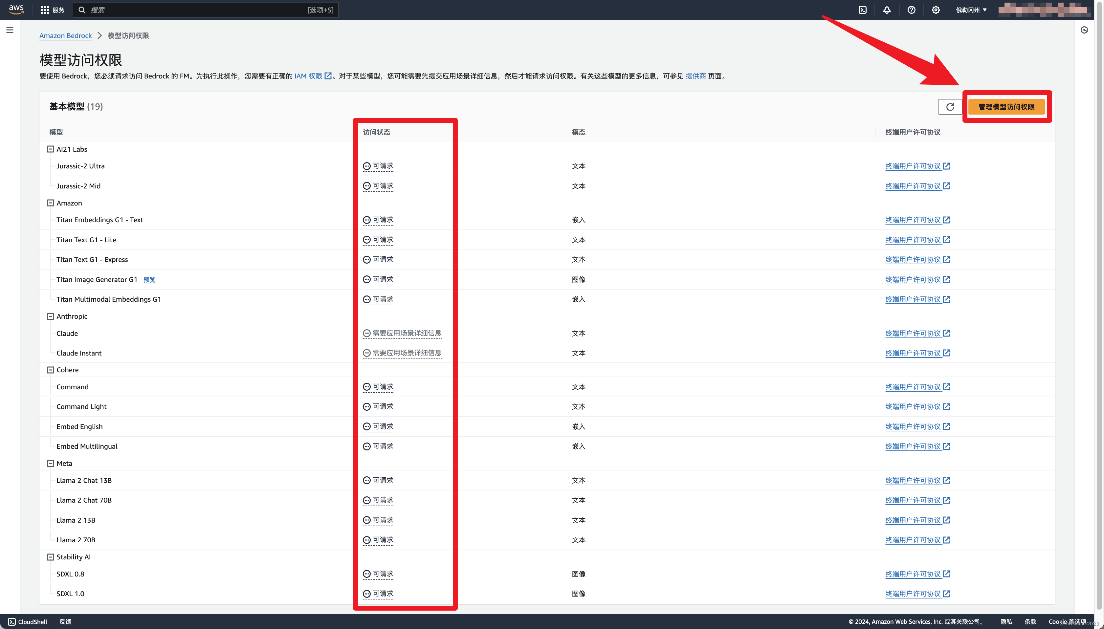Select the Titan Multimodal Embeddings G1 row name
The image size is (1104, 629).
[108, 299]
